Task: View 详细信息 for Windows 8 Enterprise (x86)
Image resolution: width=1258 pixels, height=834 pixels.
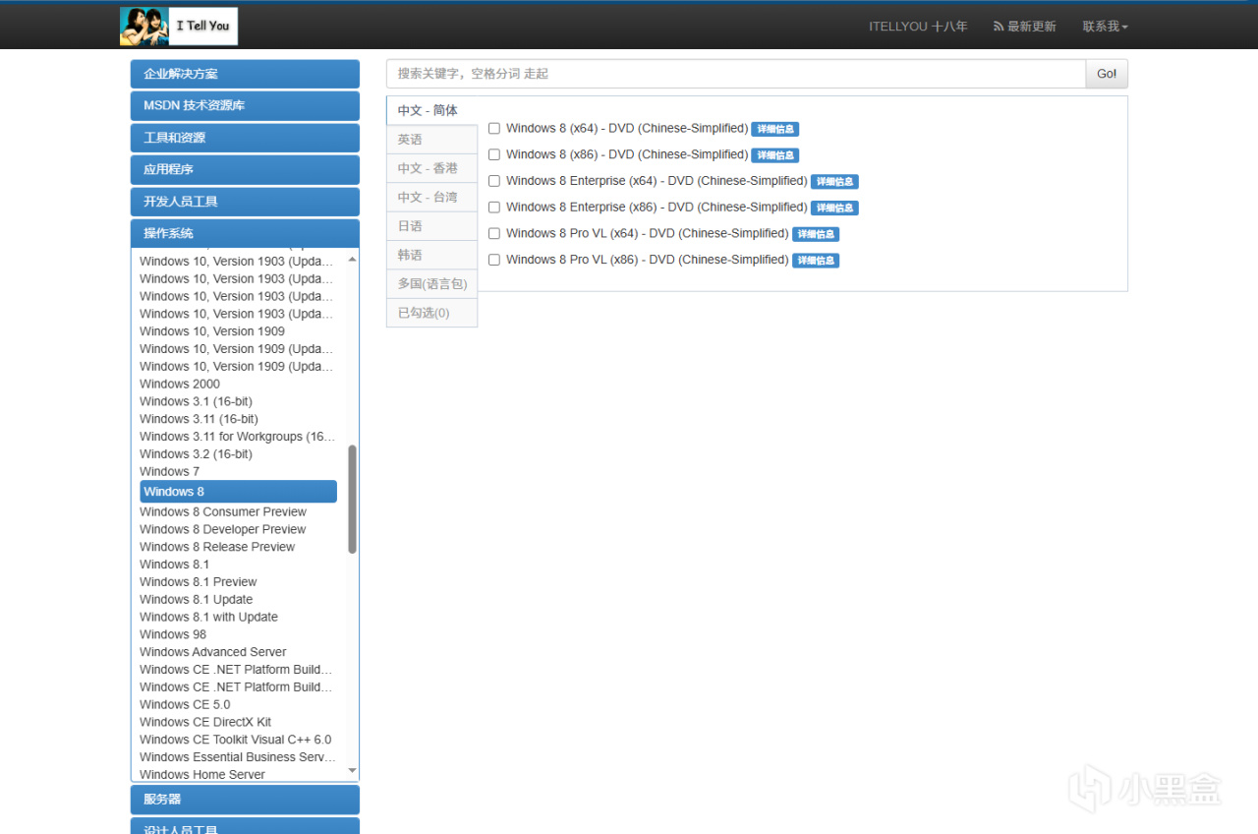Action: click(x=835, y=208)
